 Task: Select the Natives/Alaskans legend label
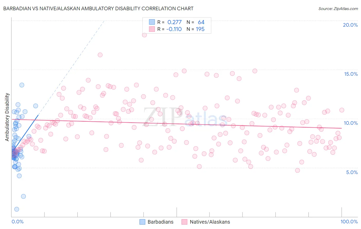210,222
